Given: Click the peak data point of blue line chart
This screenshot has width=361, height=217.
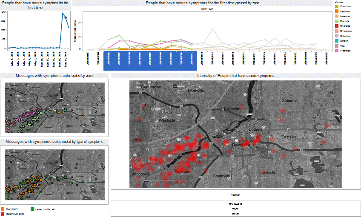Looking at the screenshot, I should 63,13.
